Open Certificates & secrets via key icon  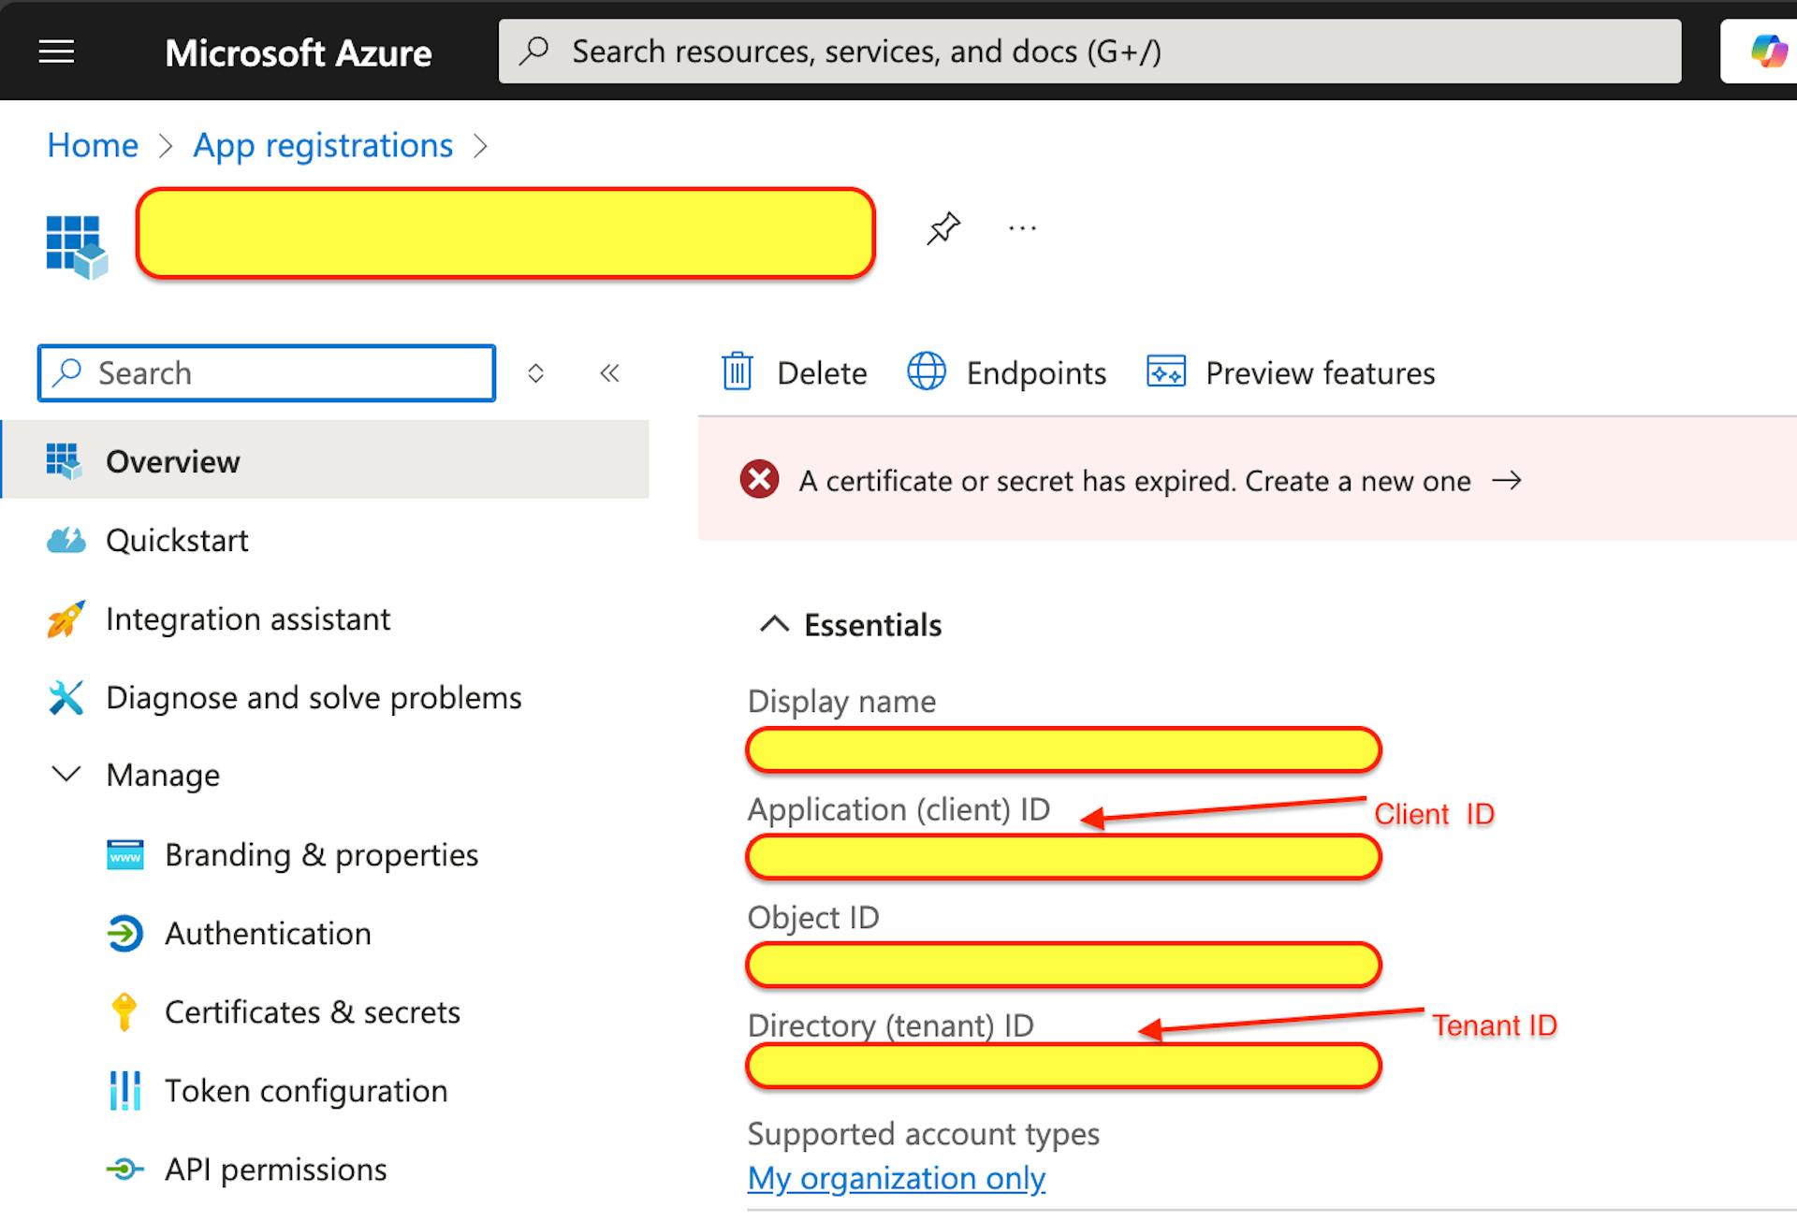[x=123, y=1011]
